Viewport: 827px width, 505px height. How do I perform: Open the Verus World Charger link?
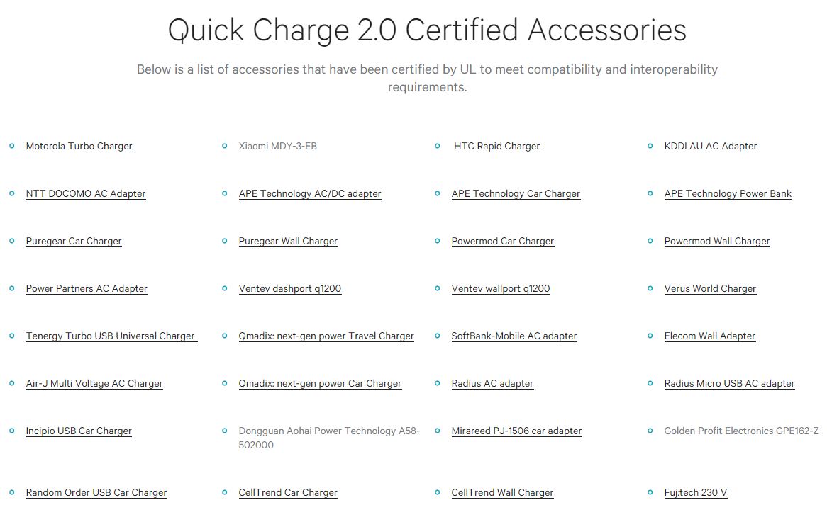(x=710, y=288)
